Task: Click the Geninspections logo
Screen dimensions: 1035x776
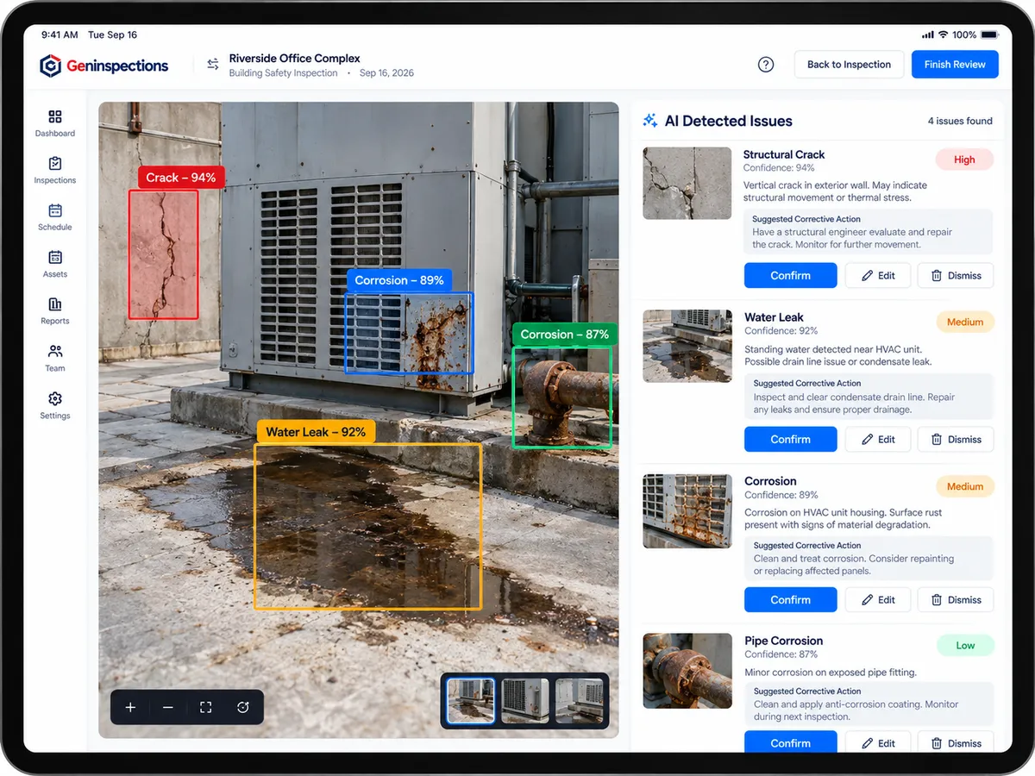Action: (104, 66)
